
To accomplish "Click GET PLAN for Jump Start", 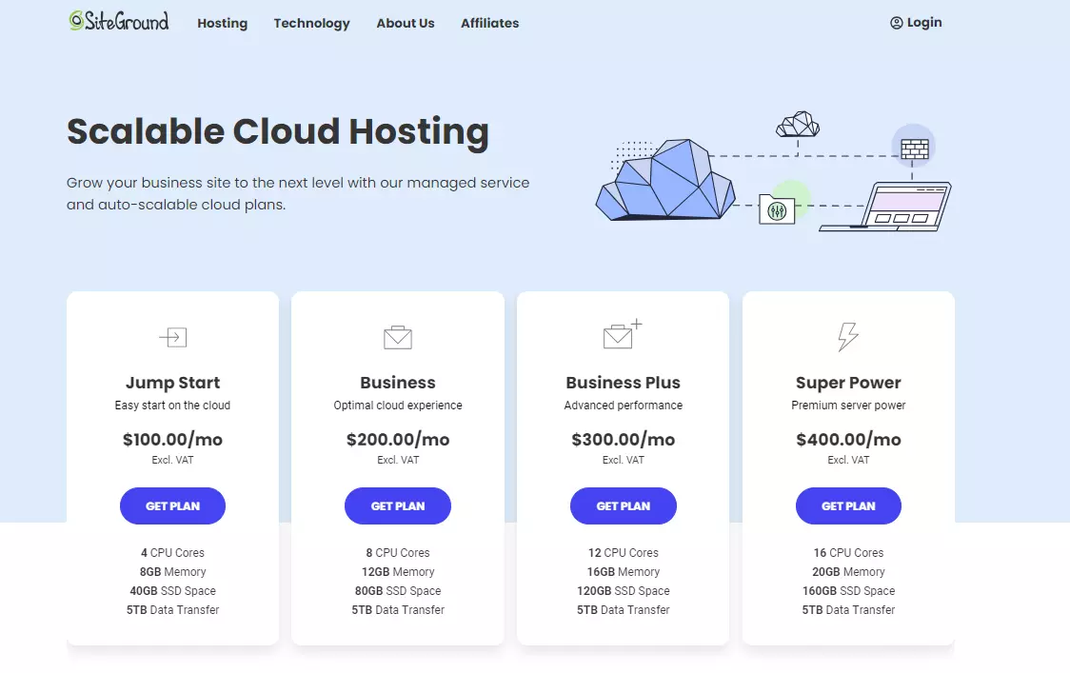I will (172, 505).
